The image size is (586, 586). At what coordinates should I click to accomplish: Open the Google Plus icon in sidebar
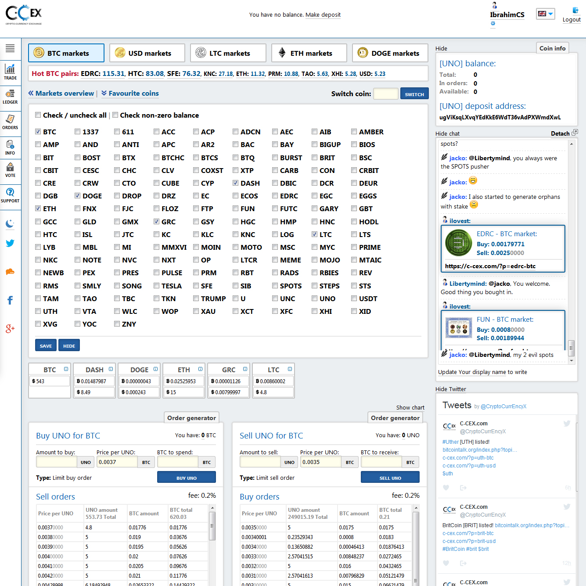tap(10, 328)
